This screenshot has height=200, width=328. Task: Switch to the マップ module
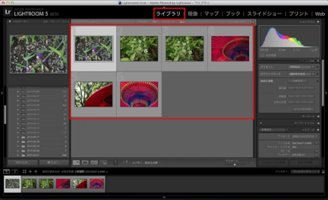[x=212, y=14]
